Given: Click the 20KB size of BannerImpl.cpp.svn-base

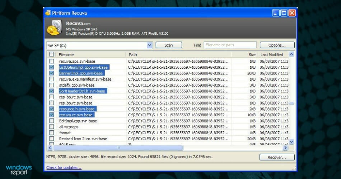Looking at the screenshot, I should [x=251, y=73].
